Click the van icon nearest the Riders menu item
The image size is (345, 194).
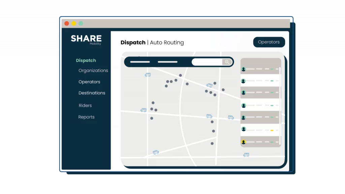coord(144,110)
